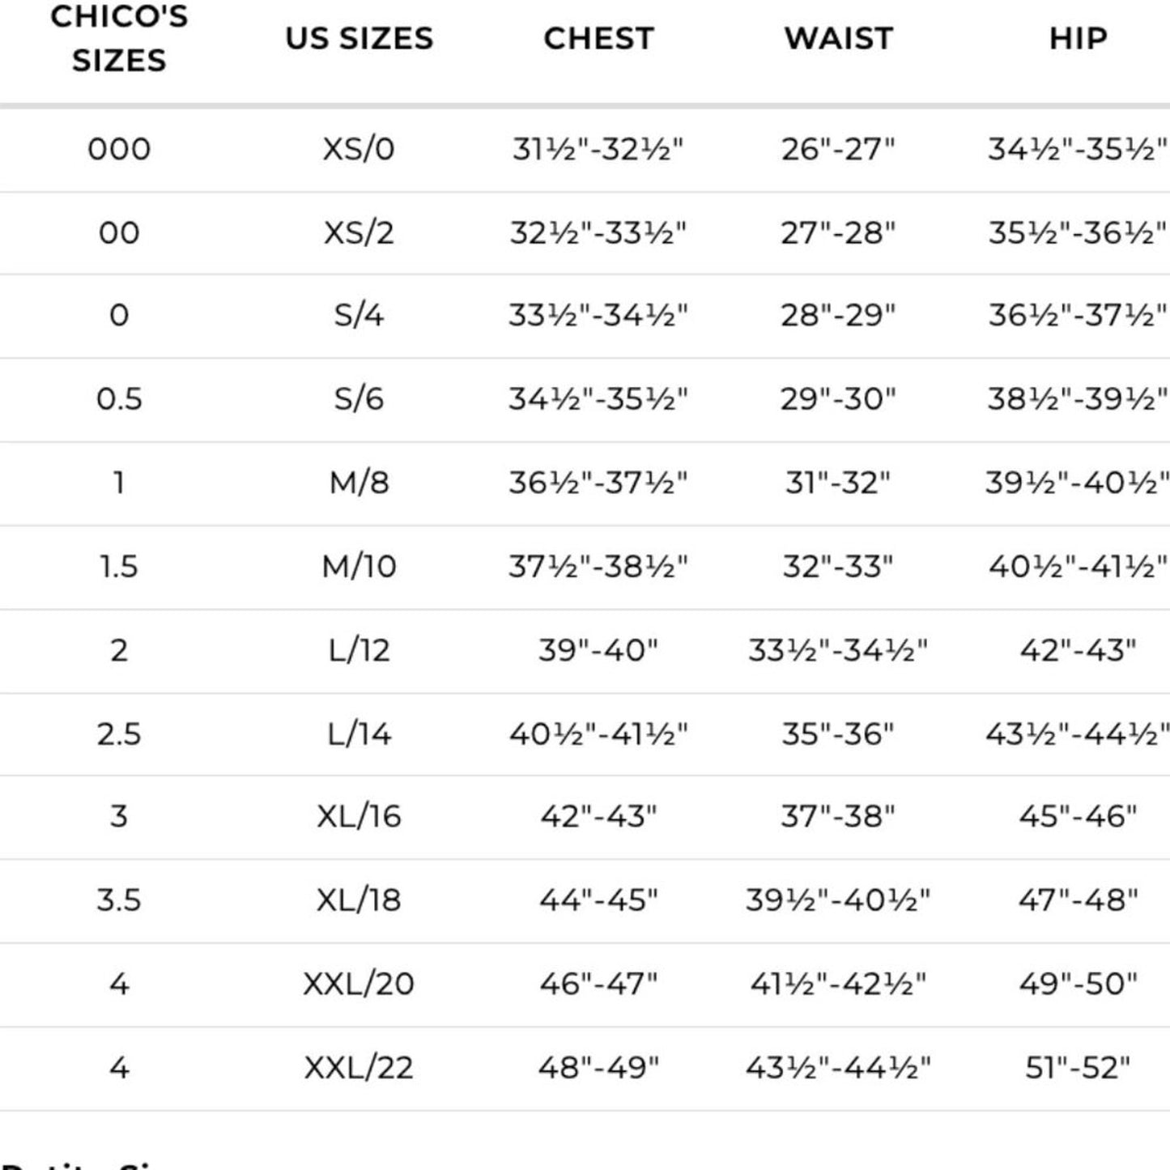
Task: Click the XXL/22 US size cell
Action: [x=359, y=1068]
